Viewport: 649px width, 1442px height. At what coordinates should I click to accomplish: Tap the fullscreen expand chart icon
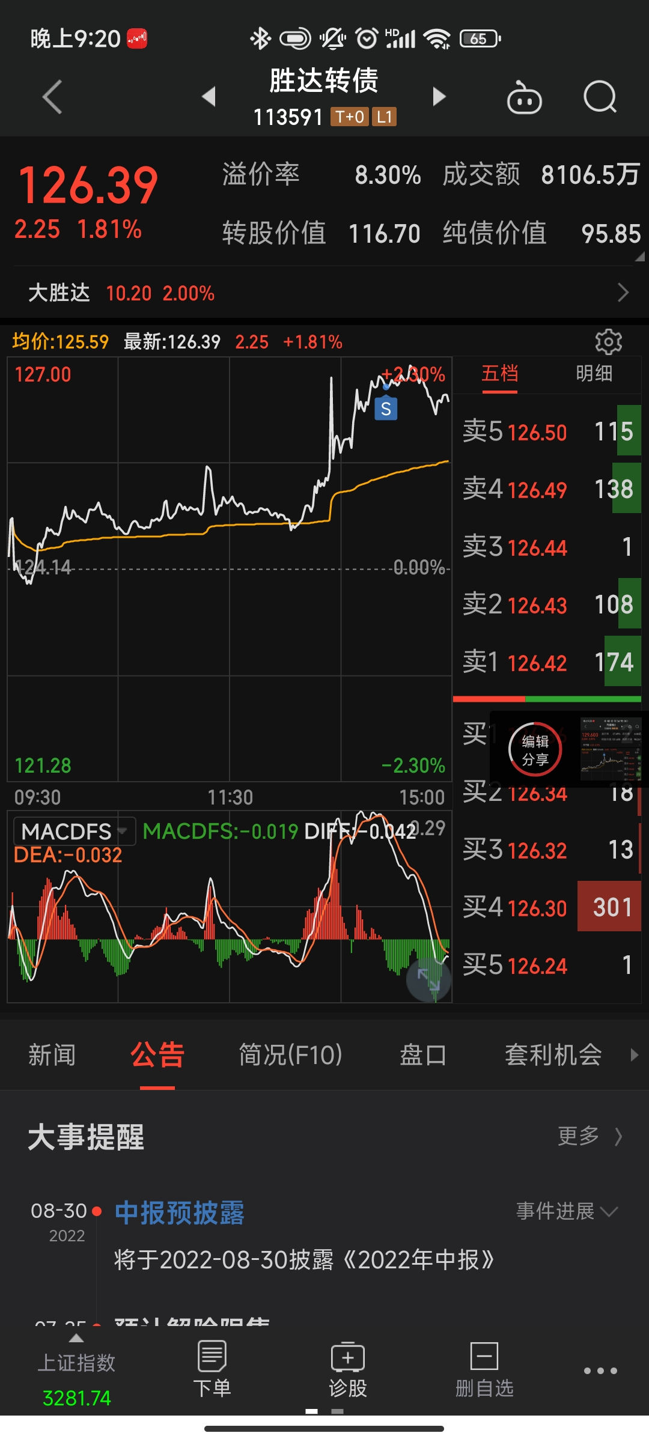pos(428,980)
